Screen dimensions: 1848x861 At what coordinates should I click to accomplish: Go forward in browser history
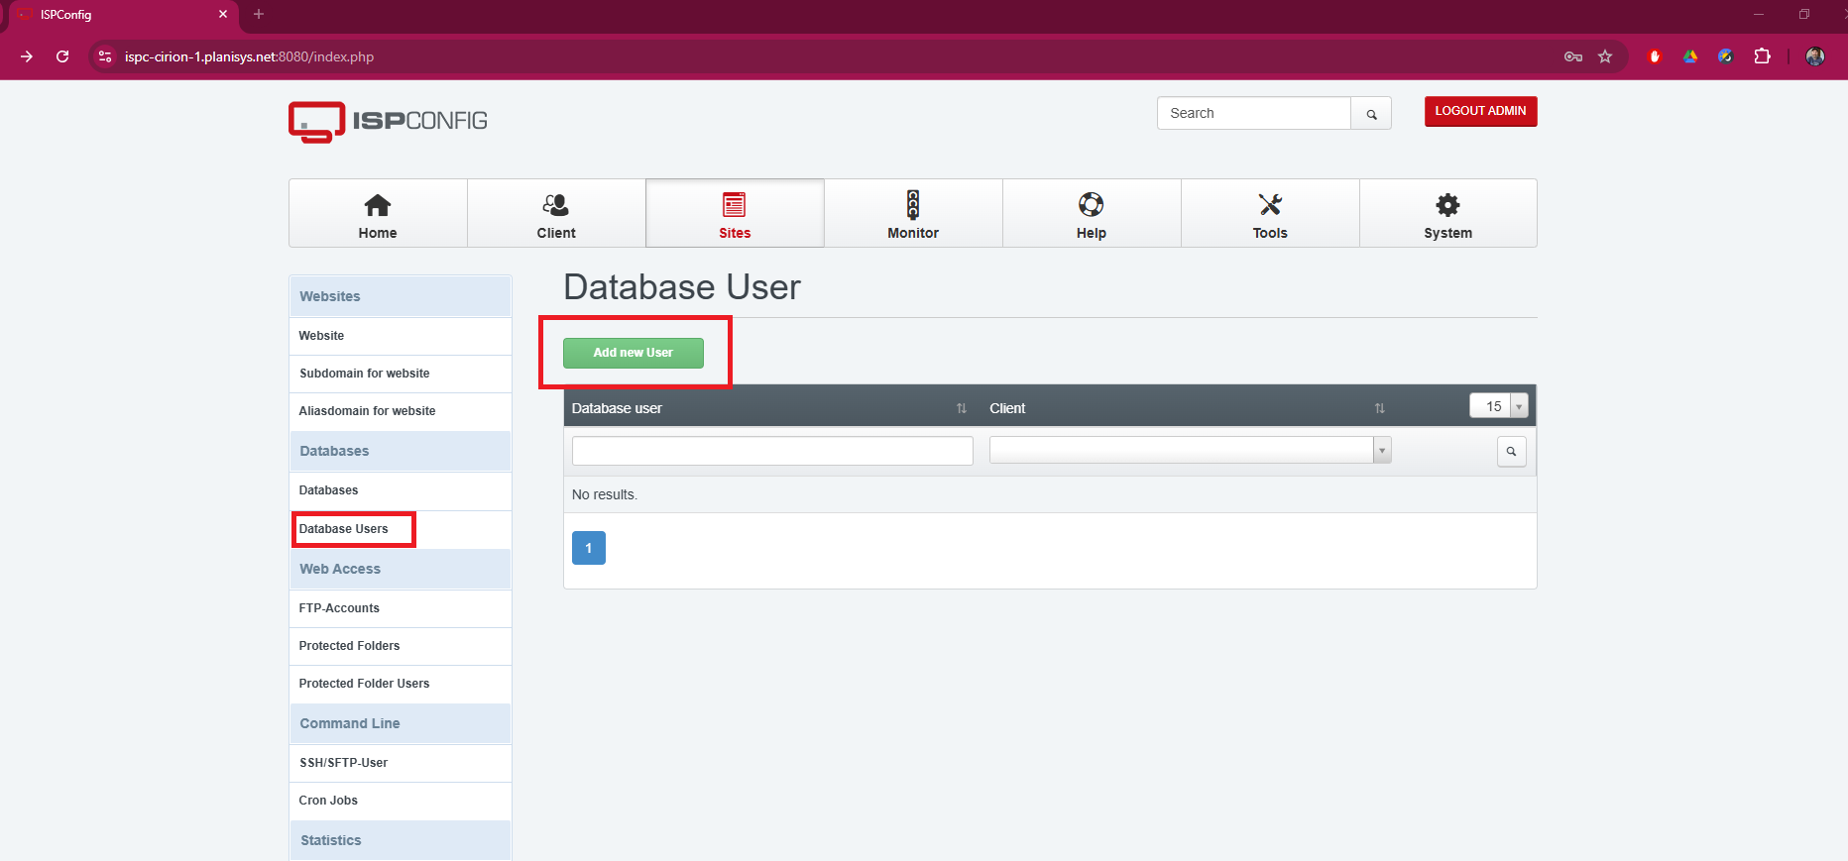pos(27,56)
